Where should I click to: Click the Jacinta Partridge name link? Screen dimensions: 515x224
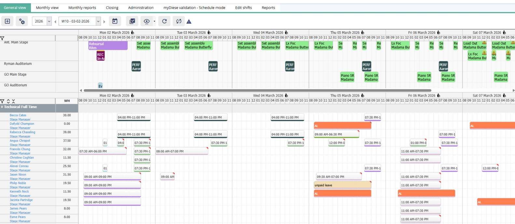[x=21, y=200]
